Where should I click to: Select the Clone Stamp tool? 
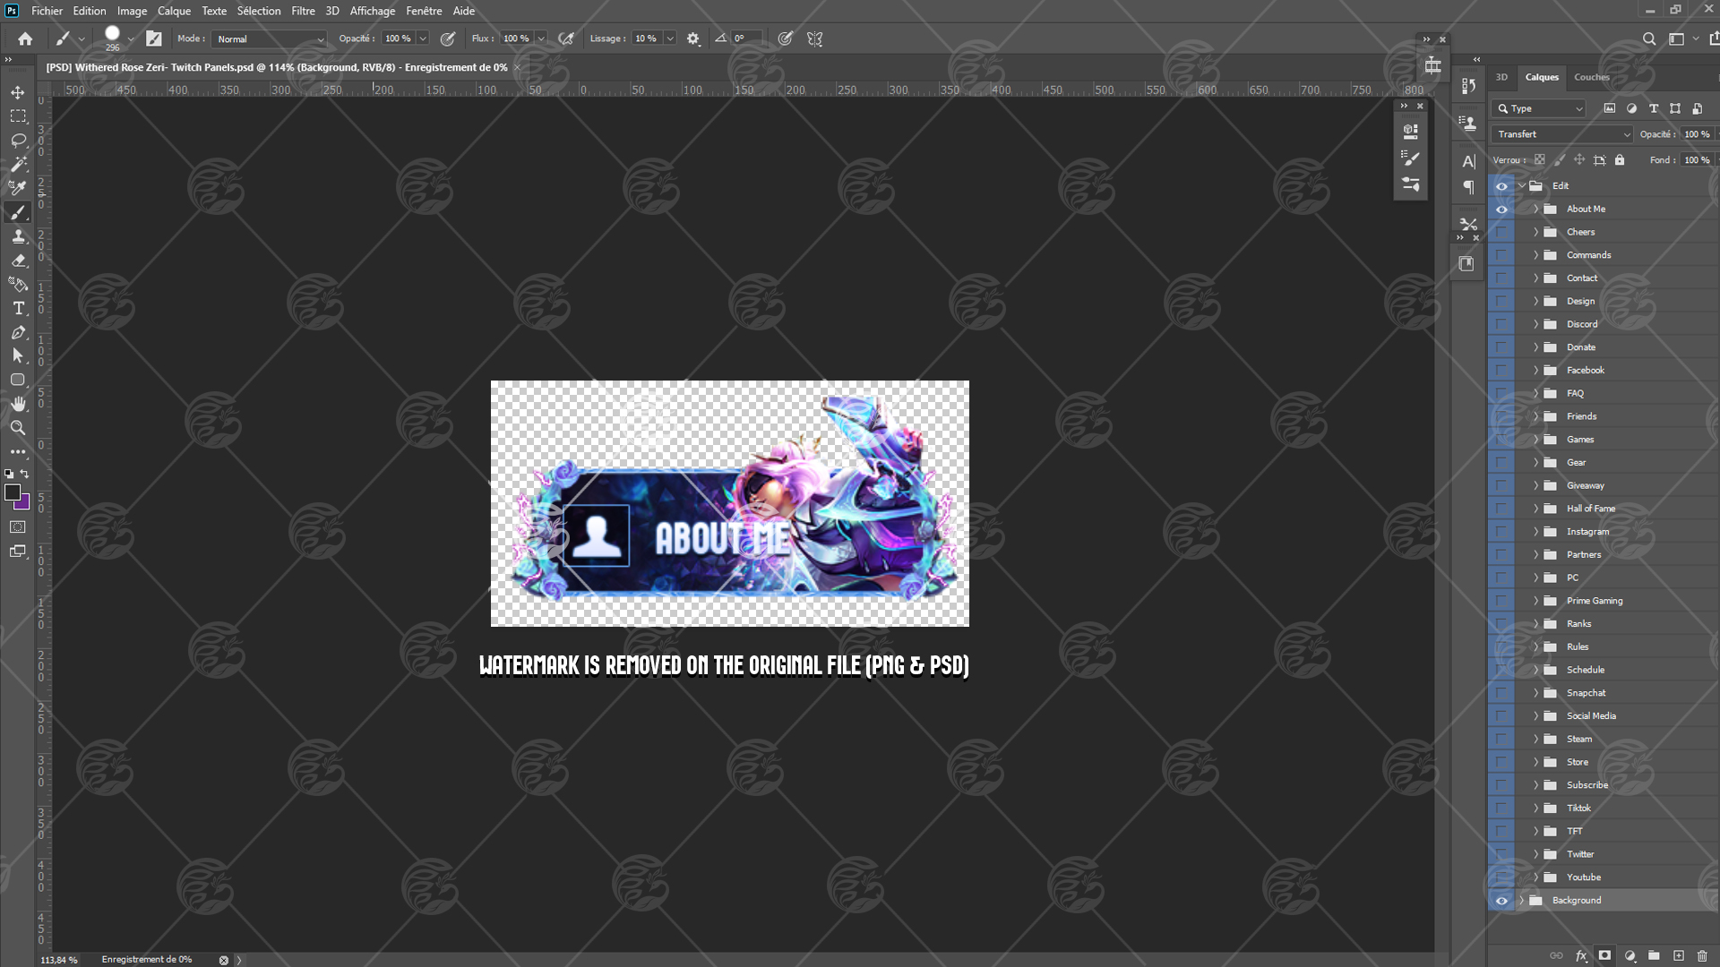click(18, 236)
